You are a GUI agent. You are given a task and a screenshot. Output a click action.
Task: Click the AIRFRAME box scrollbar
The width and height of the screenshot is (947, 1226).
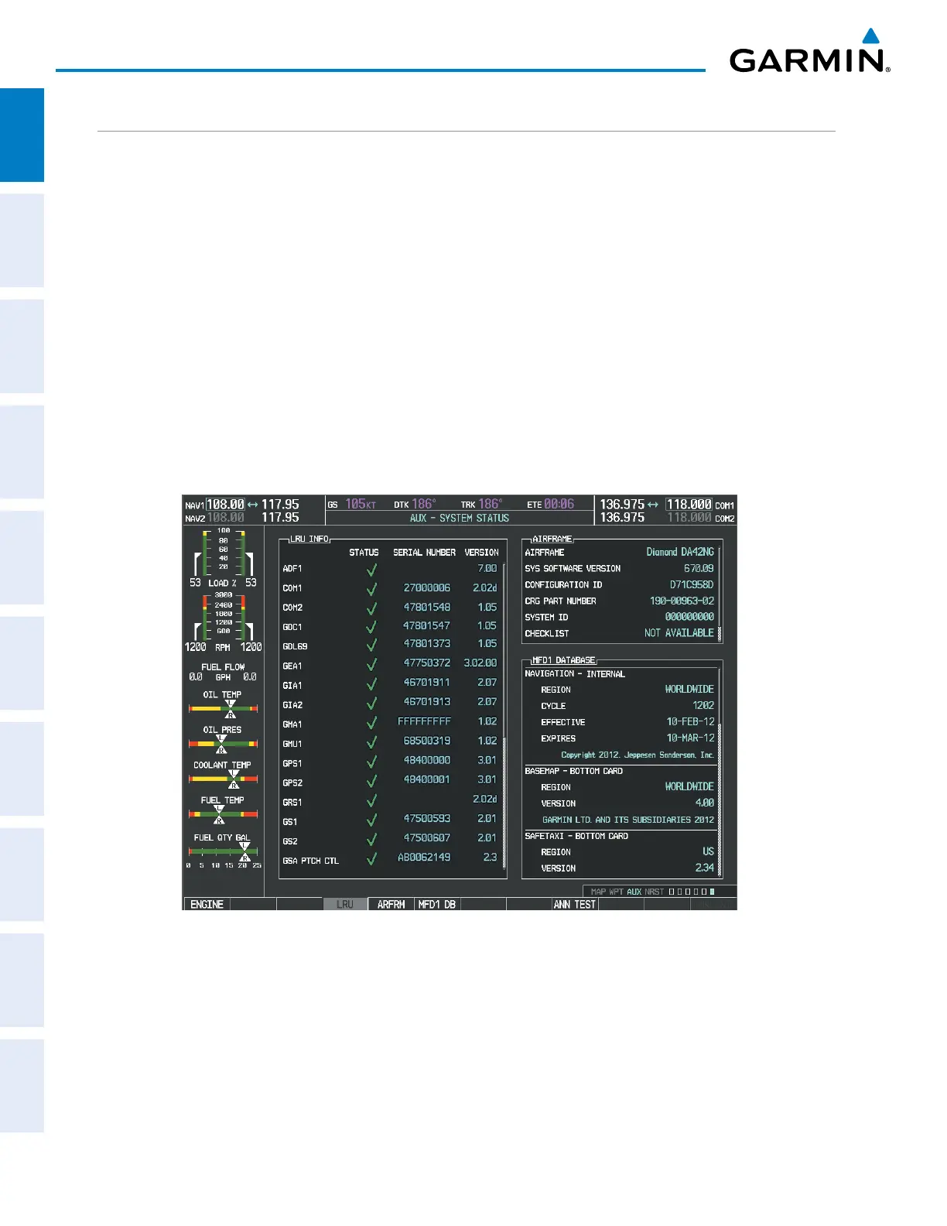[x=720, y=594]
